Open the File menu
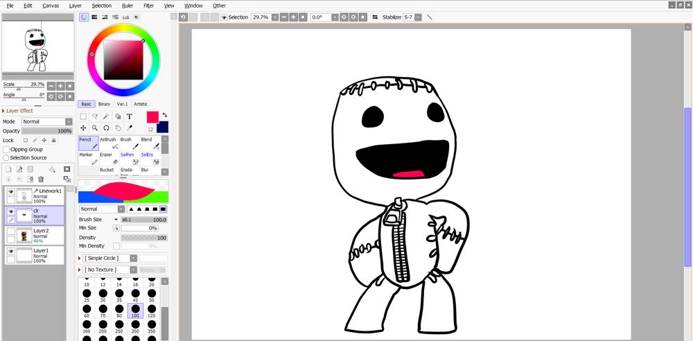Image resolution: width=693 pixels, height=341 pixels. click(x=10, y=6)
